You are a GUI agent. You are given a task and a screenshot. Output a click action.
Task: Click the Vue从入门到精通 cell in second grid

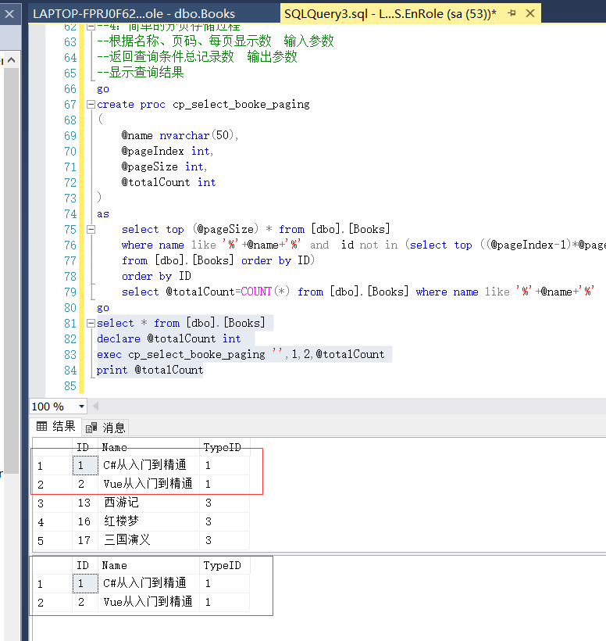[148, 602]
